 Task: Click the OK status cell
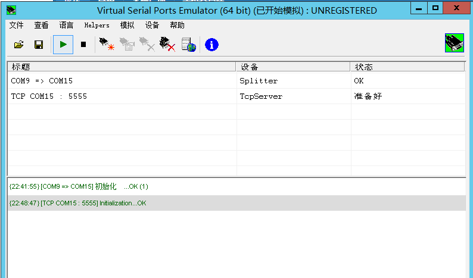click(359, 81)
